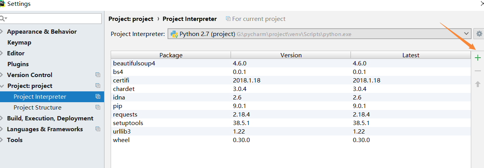
Task: Click the copy icon beside Version Control
Action: (98, 75)
